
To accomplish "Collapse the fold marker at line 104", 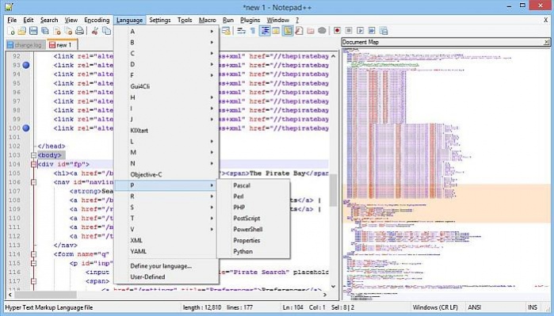I will point(33,164).
